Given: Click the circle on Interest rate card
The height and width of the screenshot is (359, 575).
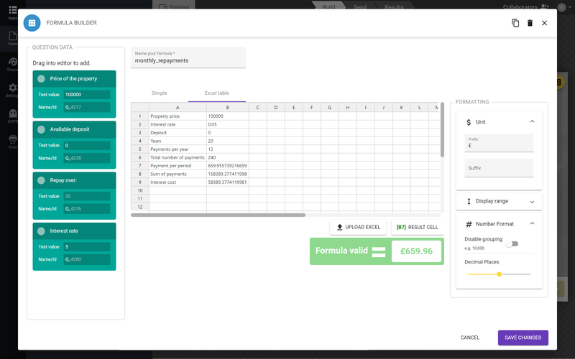Looking at the screenshot, I should point(41,231).
